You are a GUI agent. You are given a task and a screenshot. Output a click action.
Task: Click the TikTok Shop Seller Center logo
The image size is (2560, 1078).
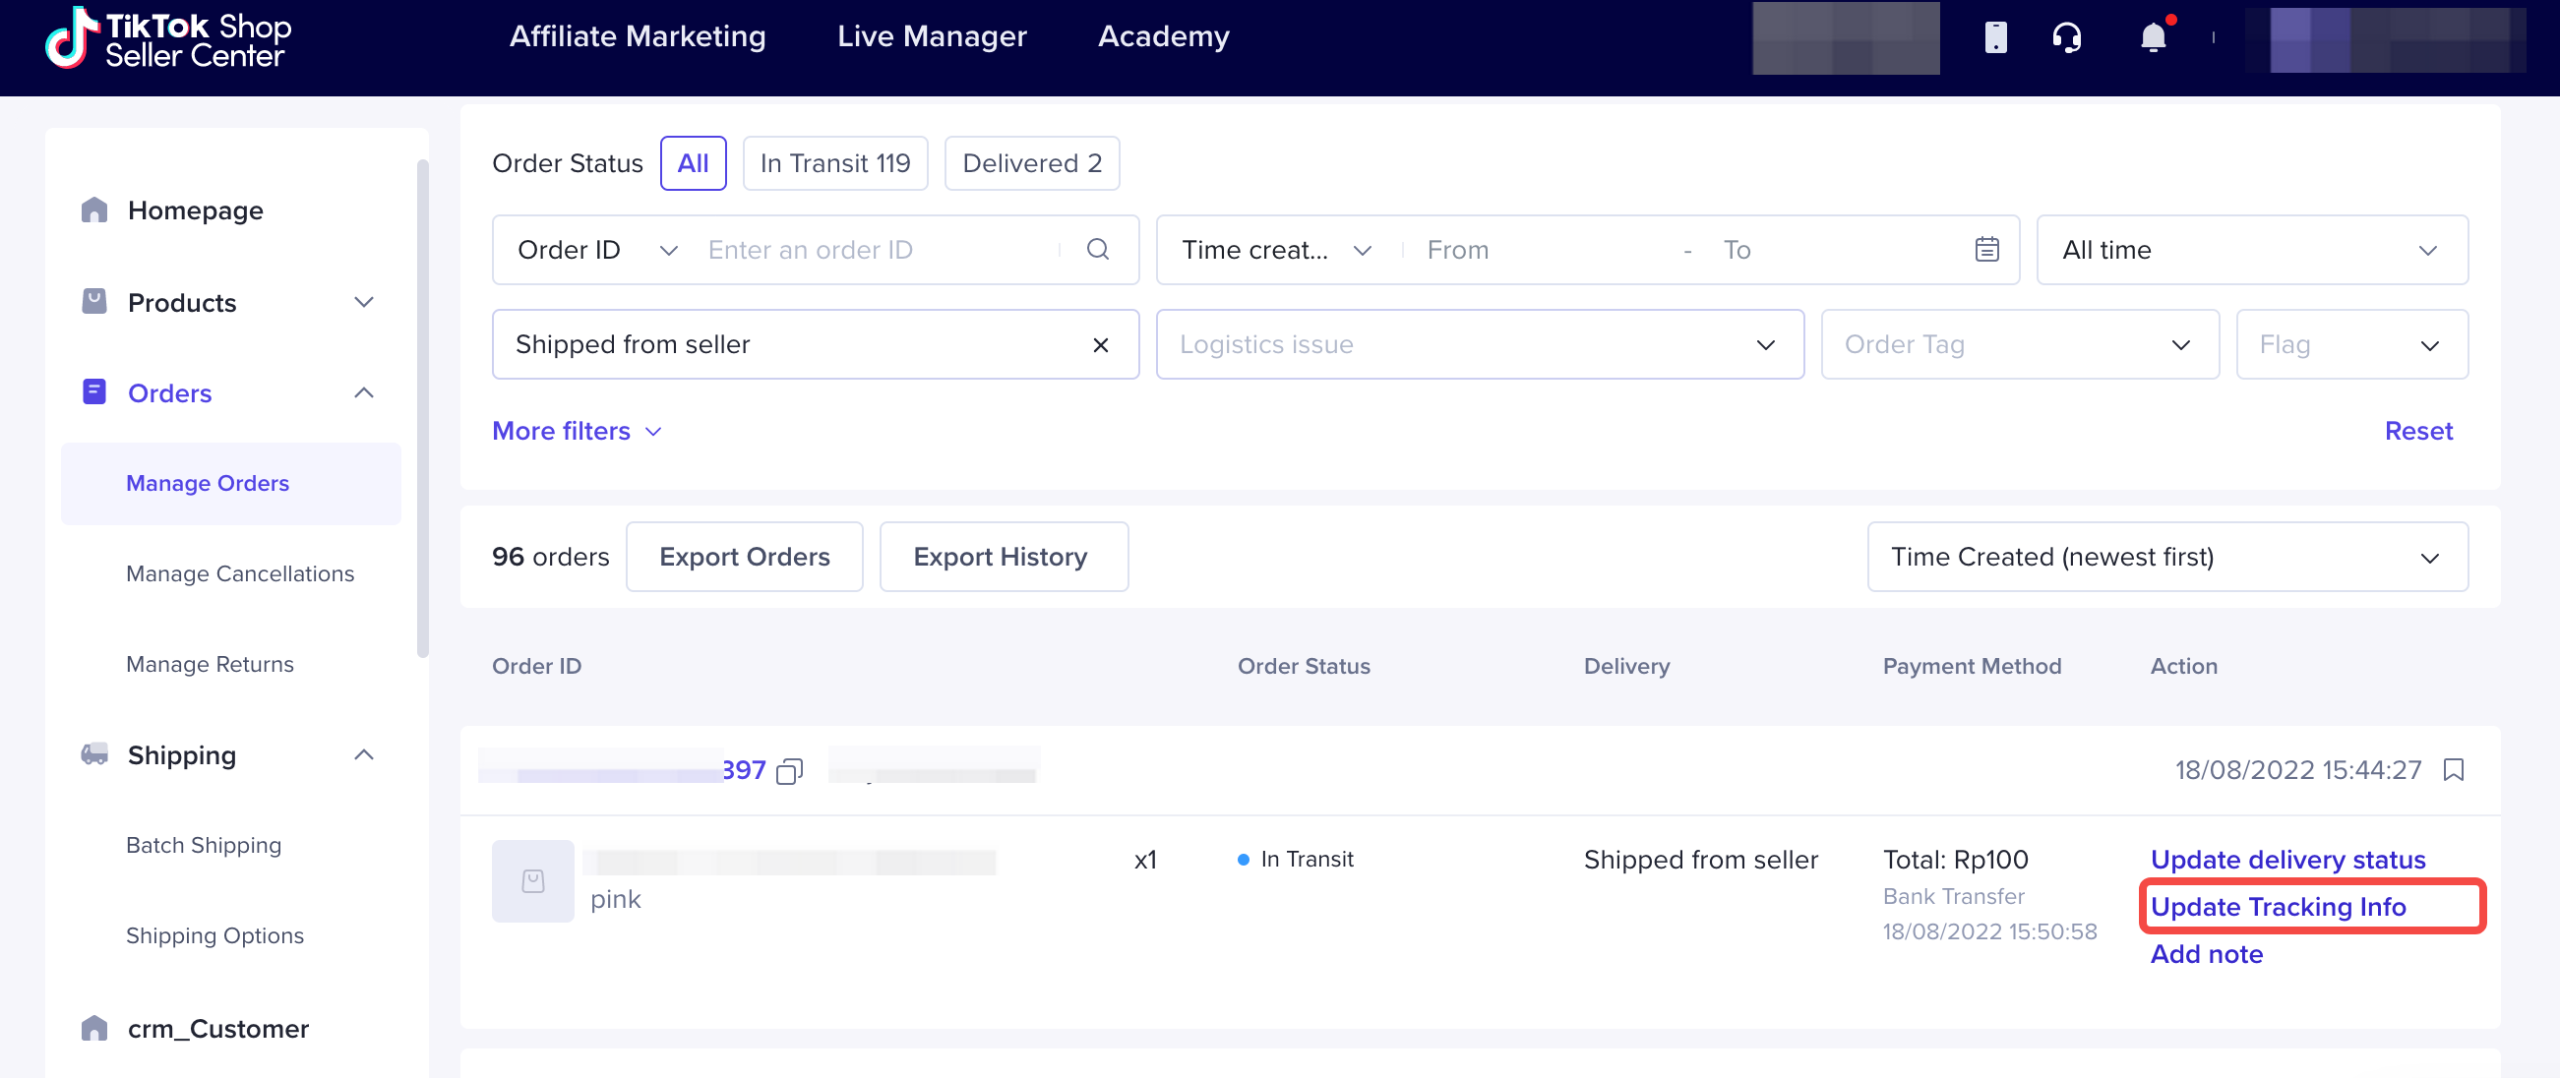tap(167, 36)
